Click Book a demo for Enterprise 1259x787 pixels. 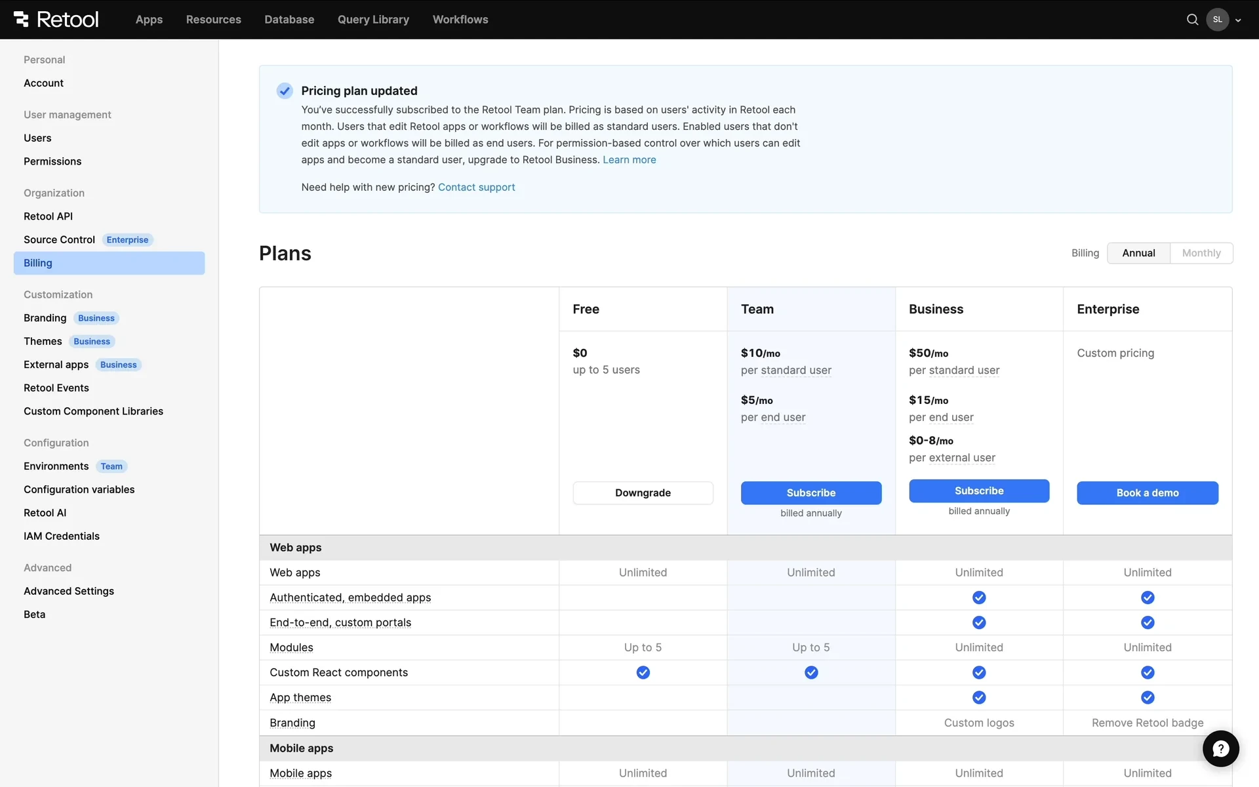click(1148, 493)
